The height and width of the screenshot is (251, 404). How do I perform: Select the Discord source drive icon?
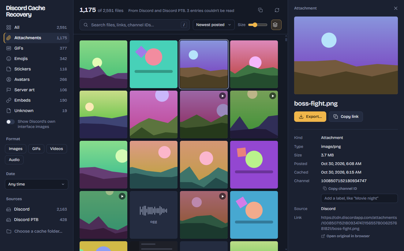click(9, 209)
